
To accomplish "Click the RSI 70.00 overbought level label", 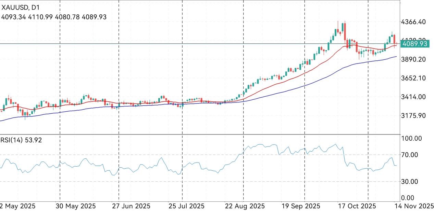I will [x=410, y=155].
